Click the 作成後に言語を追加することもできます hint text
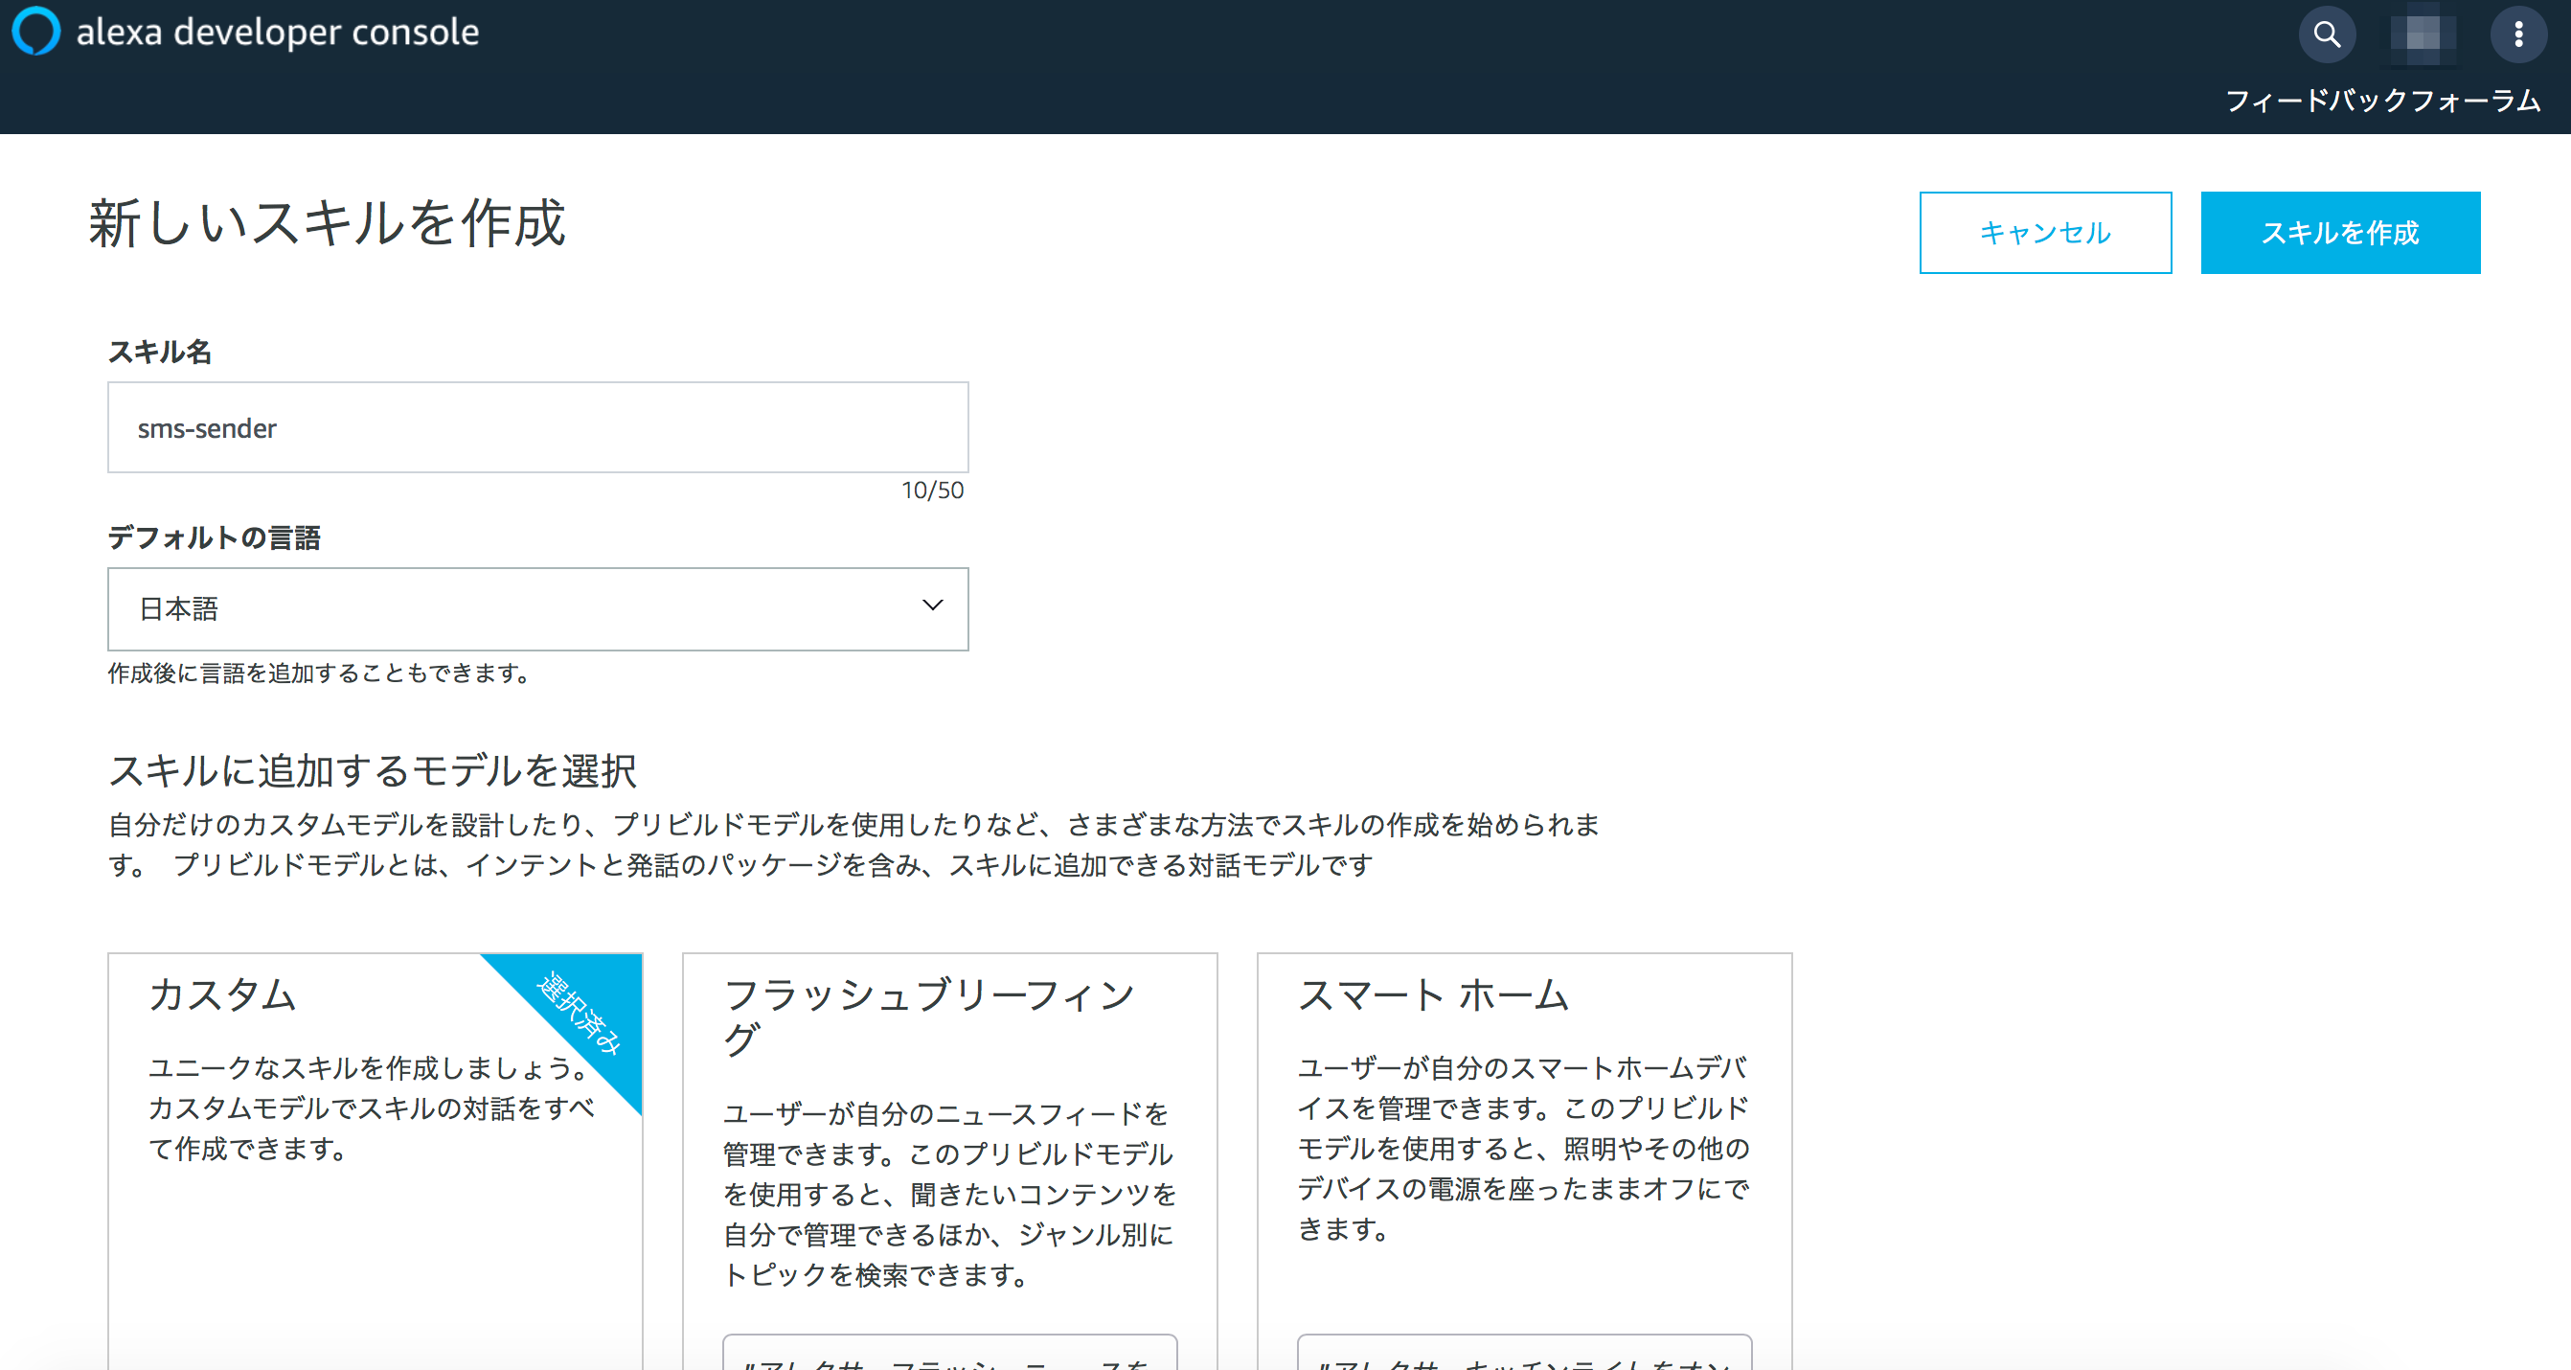Viewport: 2571px width, 1370px height. coord(318,673)
